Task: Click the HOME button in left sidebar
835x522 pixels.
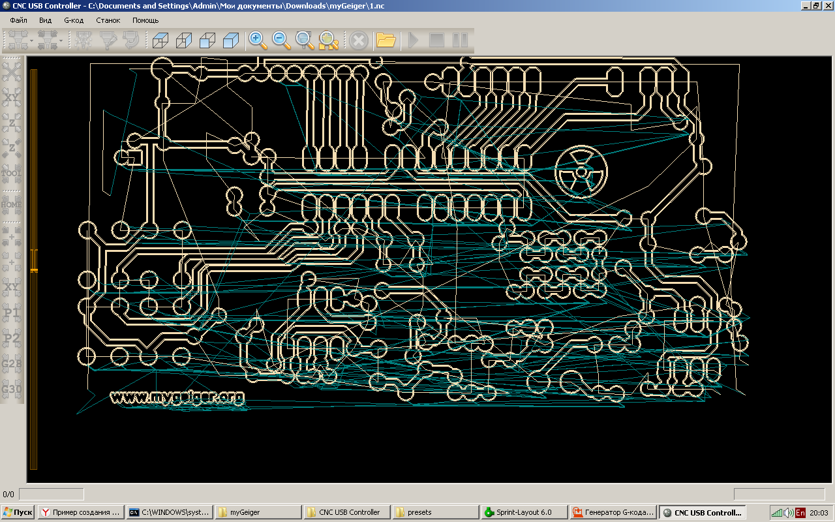Action: pyautogui.click(x=12, y=204)
